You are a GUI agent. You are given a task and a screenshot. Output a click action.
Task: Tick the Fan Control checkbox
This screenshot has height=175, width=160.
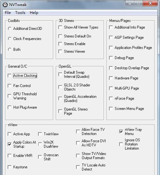coord(10,86)
